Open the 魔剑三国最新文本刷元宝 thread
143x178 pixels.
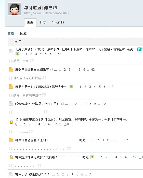[32, 69]
